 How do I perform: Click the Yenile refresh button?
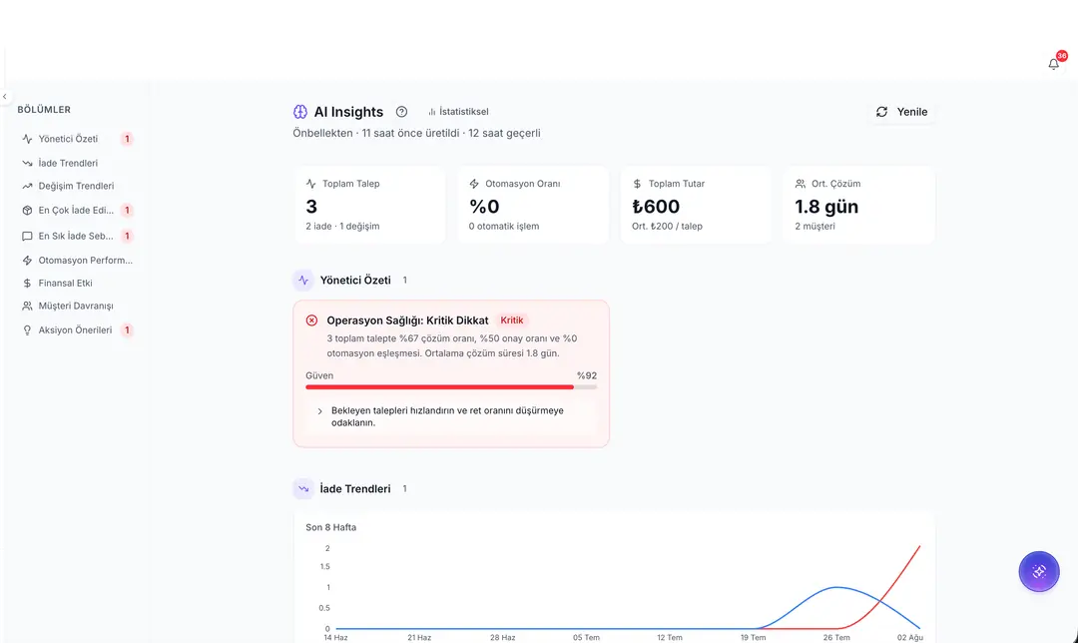pyautogui.click(x=901, y=112)
